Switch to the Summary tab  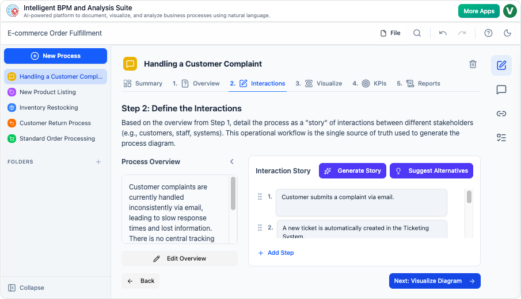click(x=143, y=83)
